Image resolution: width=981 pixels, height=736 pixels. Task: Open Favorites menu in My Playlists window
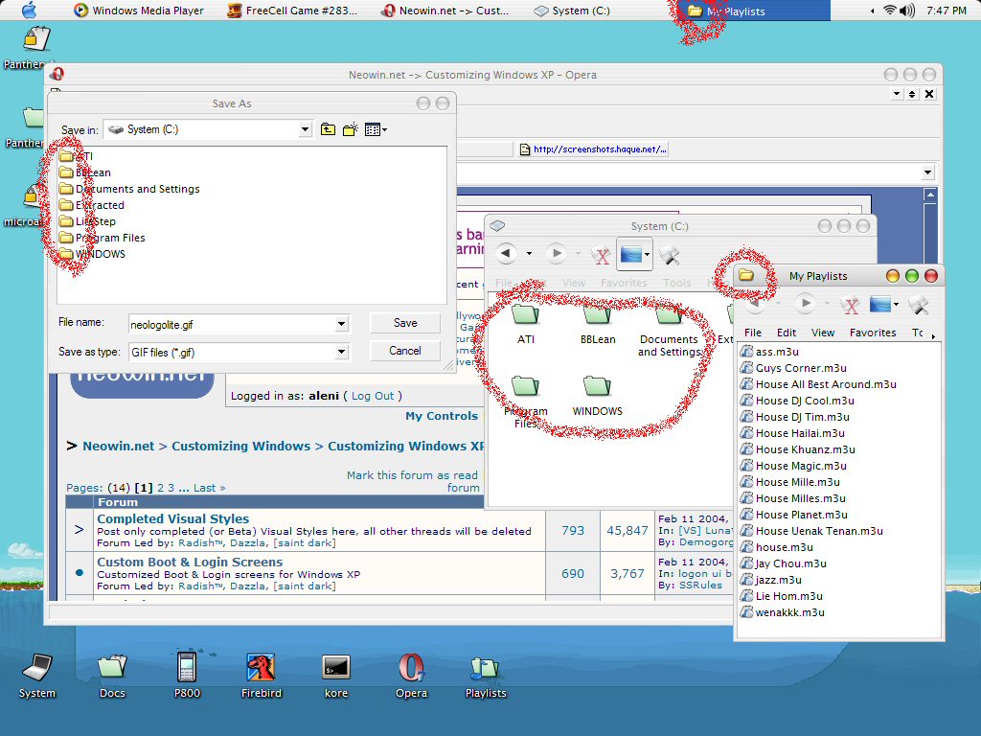pos(872,333)
